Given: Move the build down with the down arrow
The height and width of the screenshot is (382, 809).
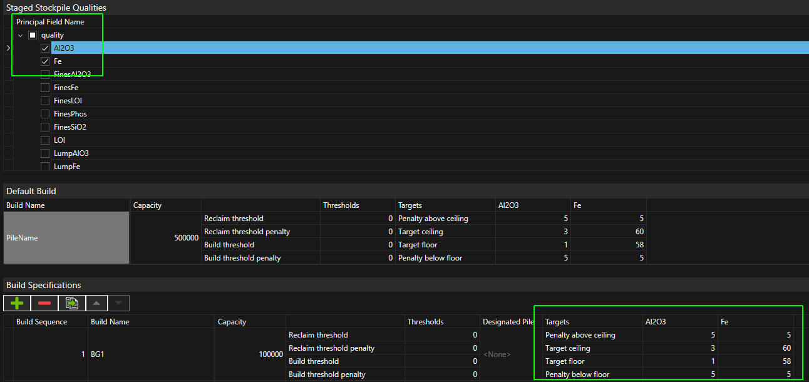Looking at the screenshot, I should pos(118,303).
